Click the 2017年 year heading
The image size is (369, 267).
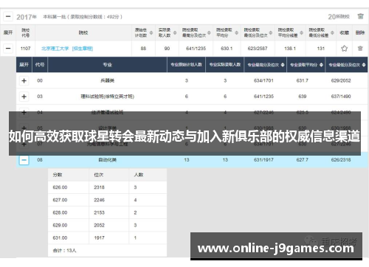pos(27,17)
